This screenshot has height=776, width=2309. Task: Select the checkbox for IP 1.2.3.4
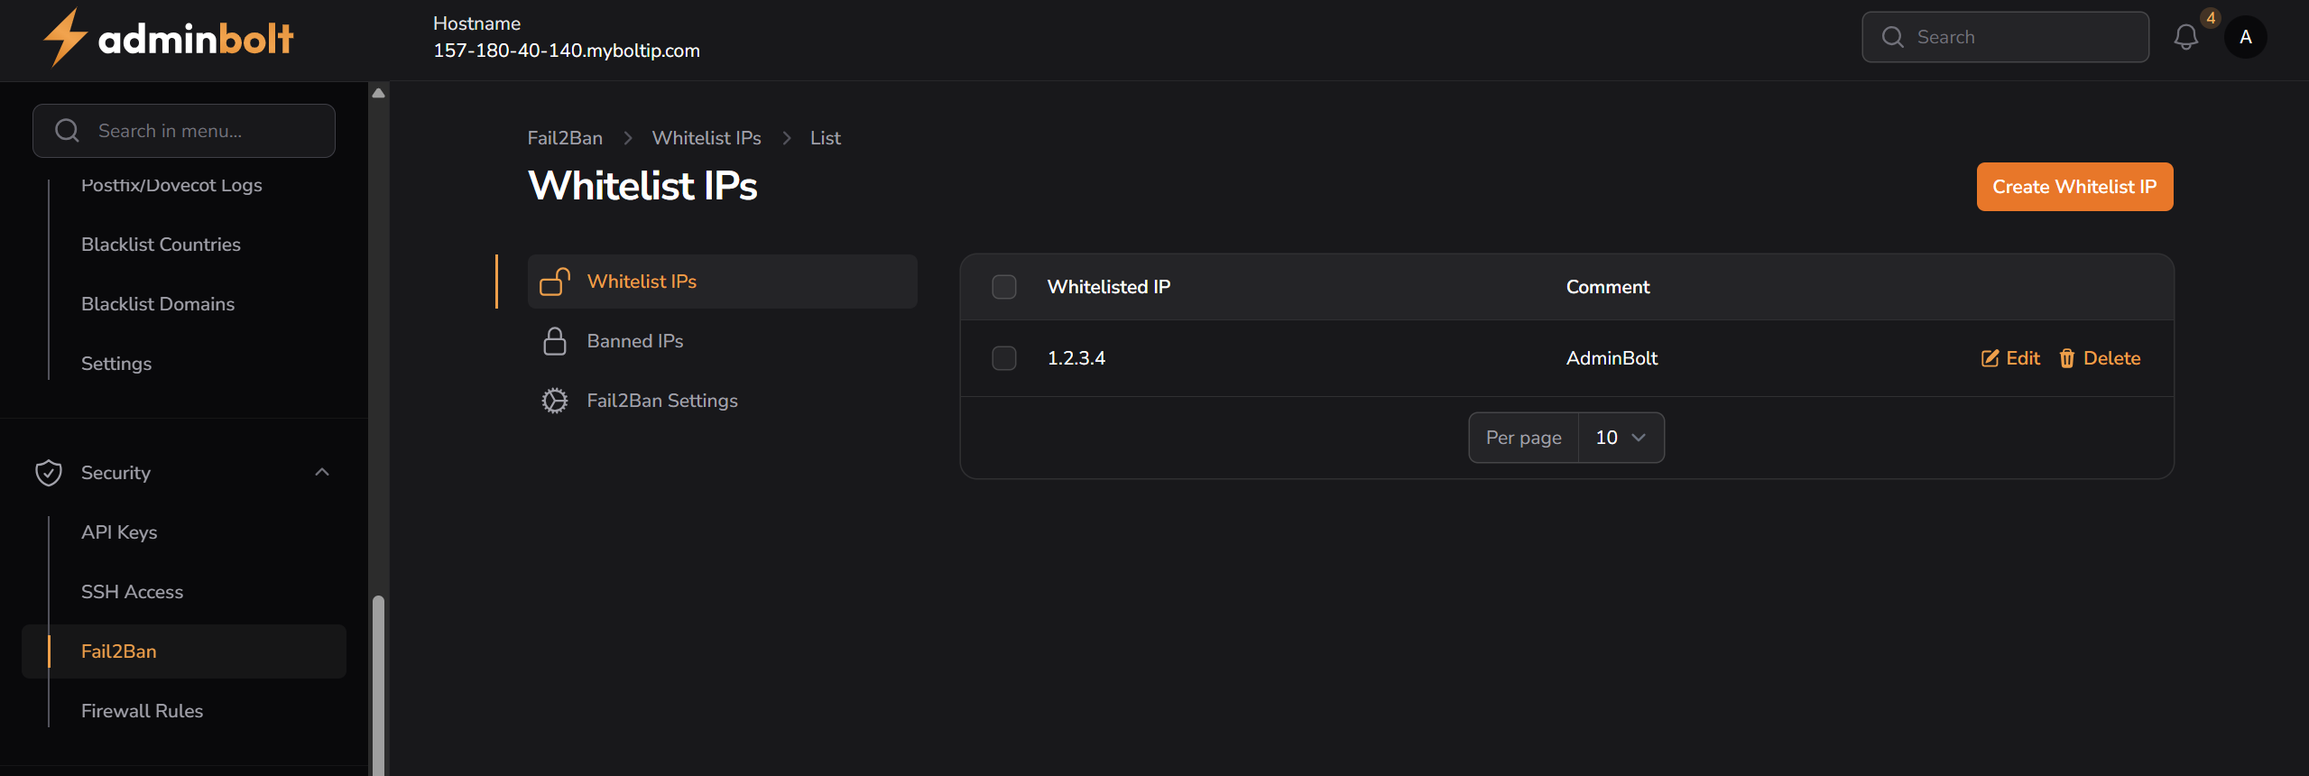coord(1003,358)
